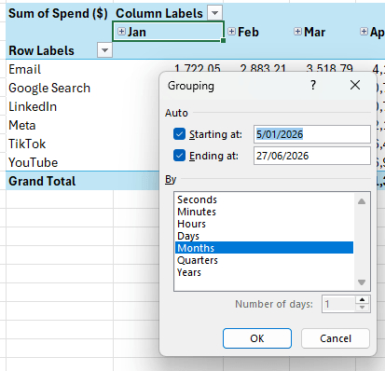Image resolution: width=385 pixels, height=371 pixels.
Task: Click the Starting at date field
Action: coord(312,134)
